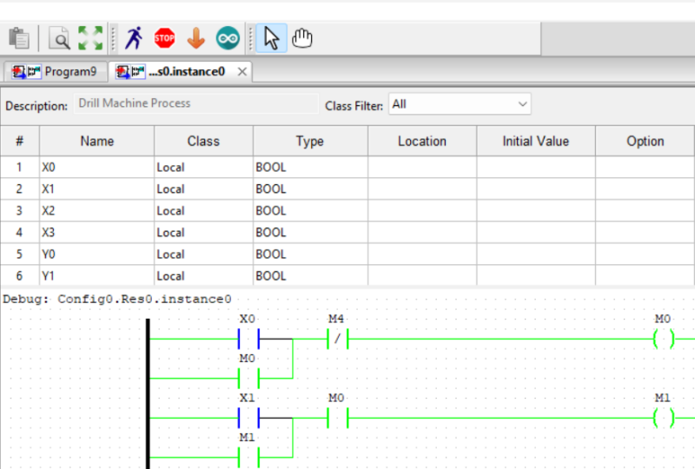
Task: Click the Arduino extension icon
Action: 228,38
